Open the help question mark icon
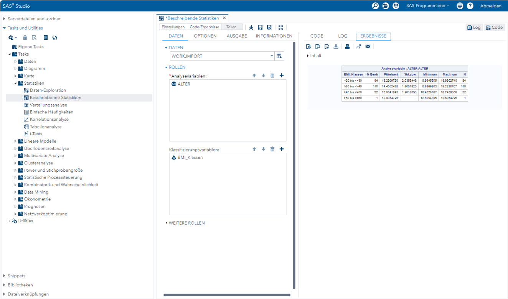This screenshot has width=508, height=299. tap(470, 6)
